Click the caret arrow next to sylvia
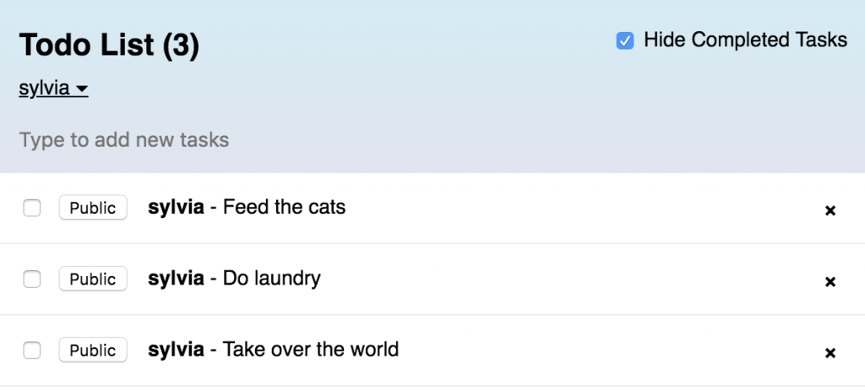This screenshot has height=391, width=865. (x=82, y=90)
